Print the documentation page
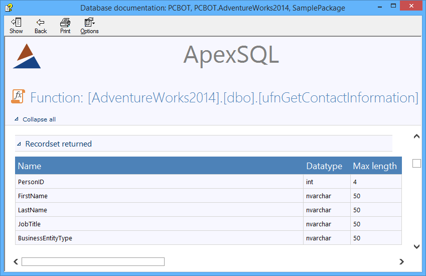Screen dimensions: 426x276 tap(65, 26)
